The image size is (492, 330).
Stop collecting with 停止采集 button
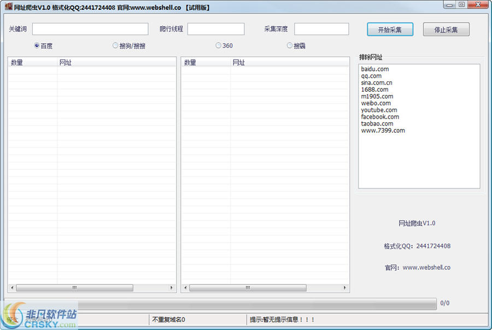pos(446,30)
